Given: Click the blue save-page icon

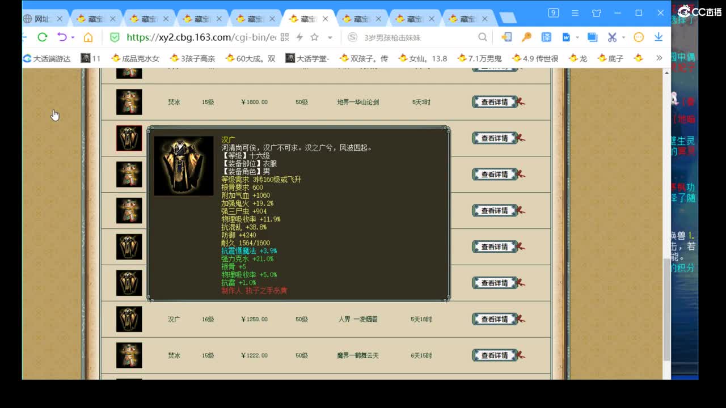Looking at the screenshot, I should 592,37.
